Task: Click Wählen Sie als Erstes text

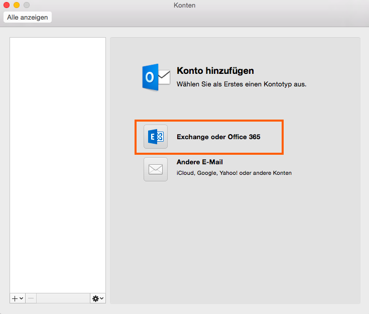Action: (241, 84)
